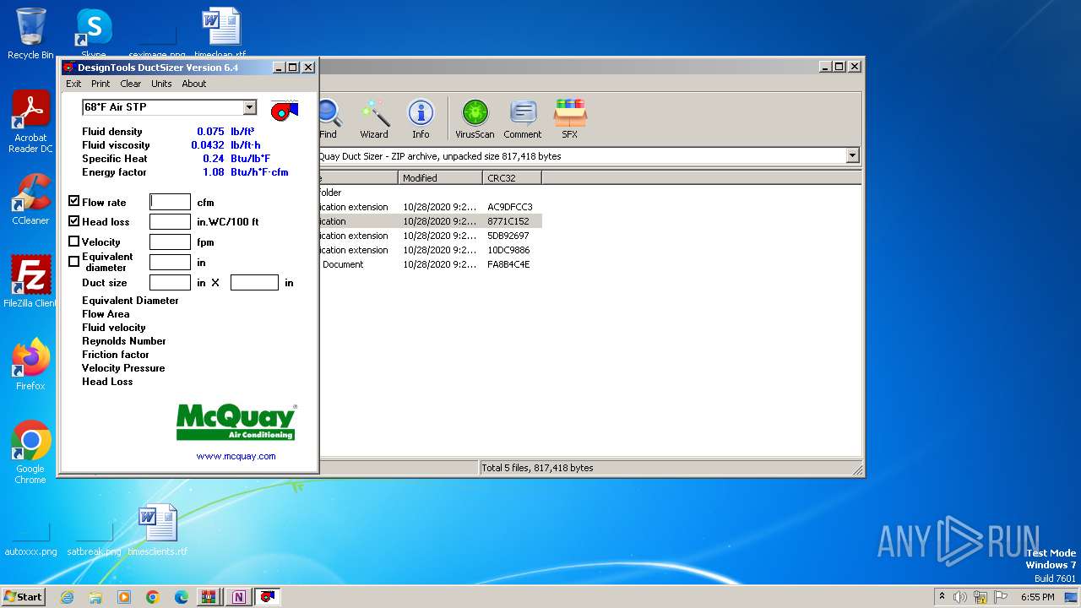
Task: Open the About menu
Action: 194,84
